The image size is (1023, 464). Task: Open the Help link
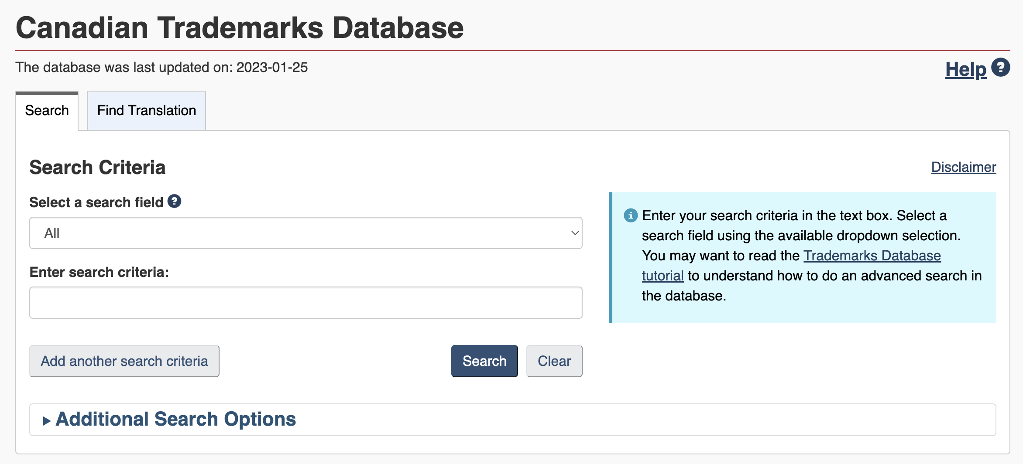click(x=965, y=69)
